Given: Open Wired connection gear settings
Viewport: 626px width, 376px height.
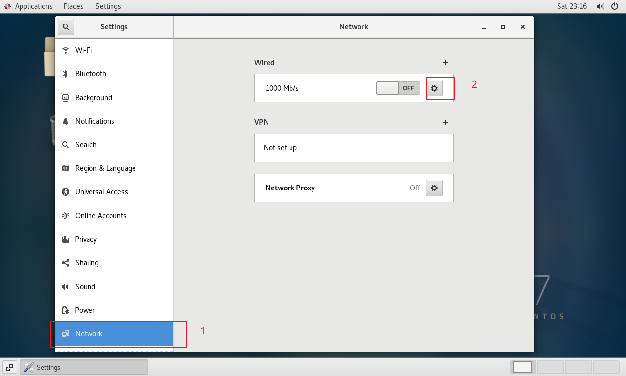Looking at the screenshot, I should point(434,88).
